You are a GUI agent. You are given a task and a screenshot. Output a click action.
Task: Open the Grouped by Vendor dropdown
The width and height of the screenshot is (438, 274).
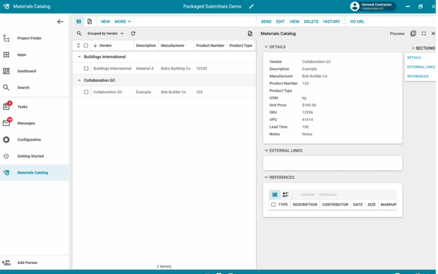[x=106, y=34]
